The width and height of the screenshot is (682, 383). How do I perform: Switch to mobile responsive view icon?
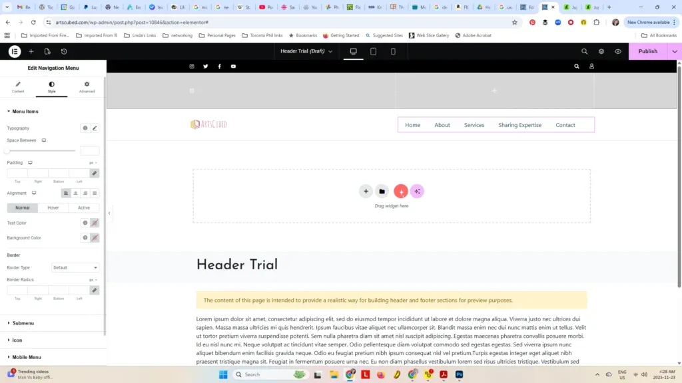click(x=393, y=51)
